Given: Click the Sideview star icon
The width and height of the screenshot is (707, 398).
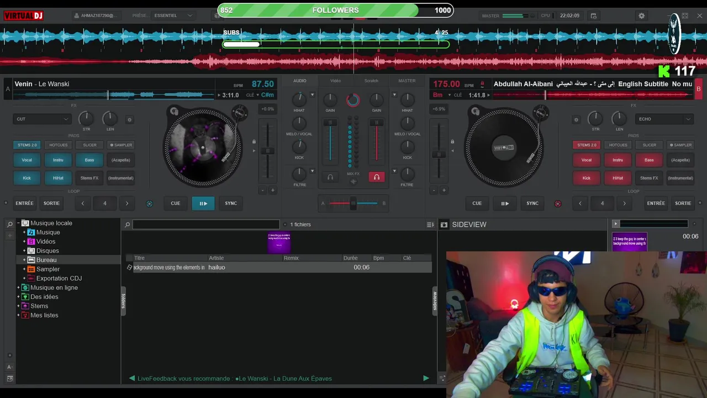Looking at the screenshot, I should pyautogui.click(x=444, y=224).
